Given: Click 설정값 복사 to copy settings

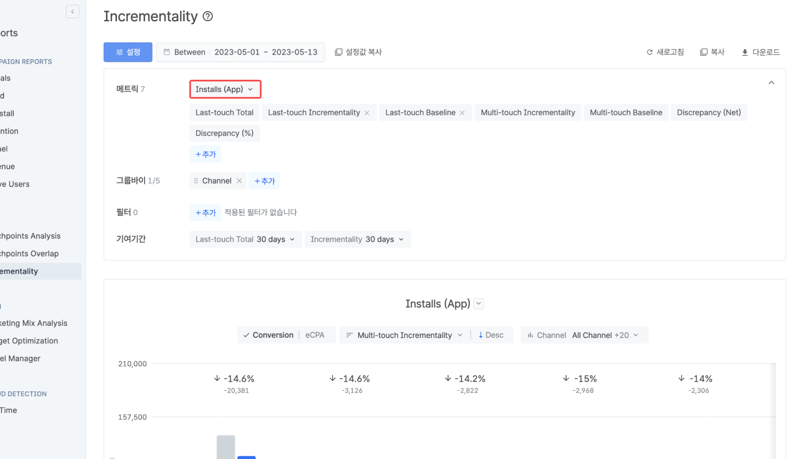Looking at the screenshot, I should (x=358, y=52).
